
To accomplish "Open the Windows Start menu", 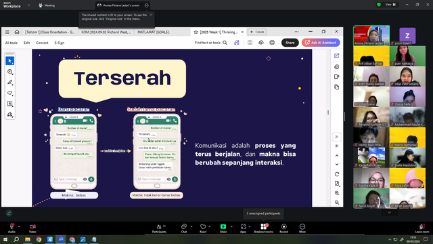I will click(5, 239).
